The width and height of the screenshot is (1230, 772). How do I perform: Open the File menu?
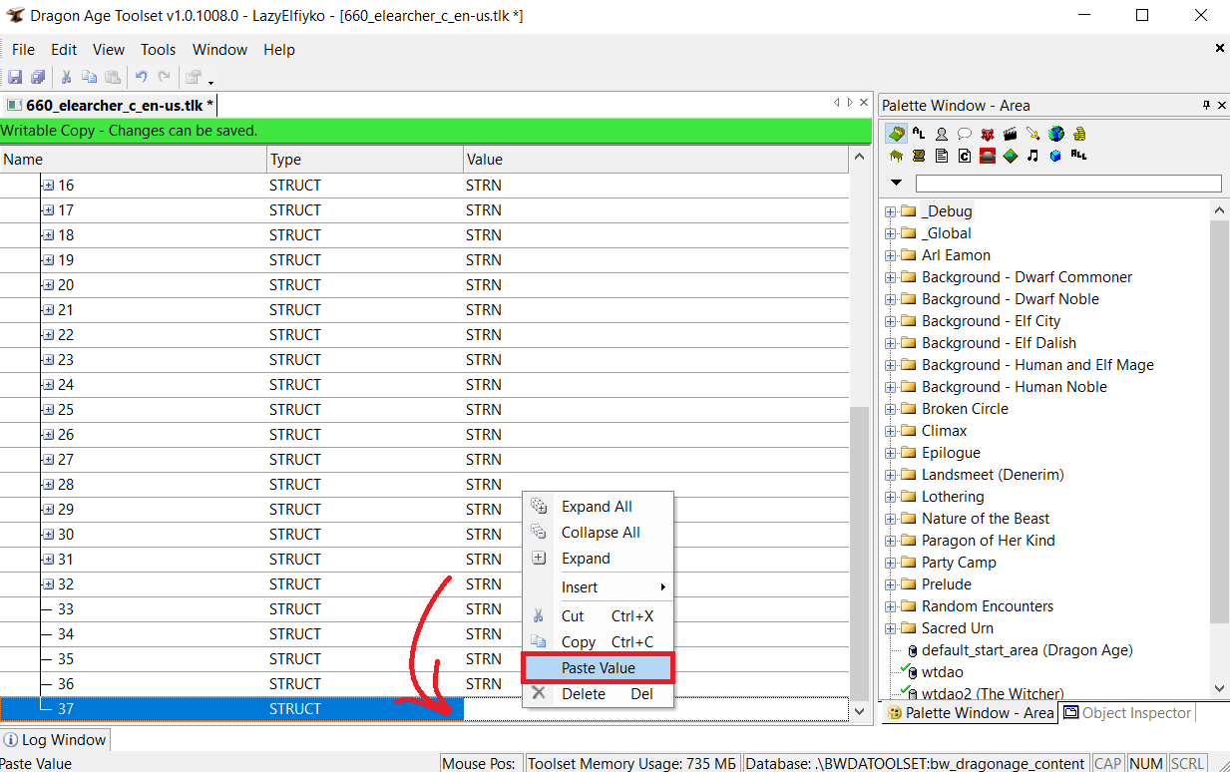click(23, 50)
